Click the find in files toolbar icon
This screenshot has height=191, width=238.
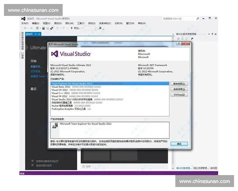[100, 28]
